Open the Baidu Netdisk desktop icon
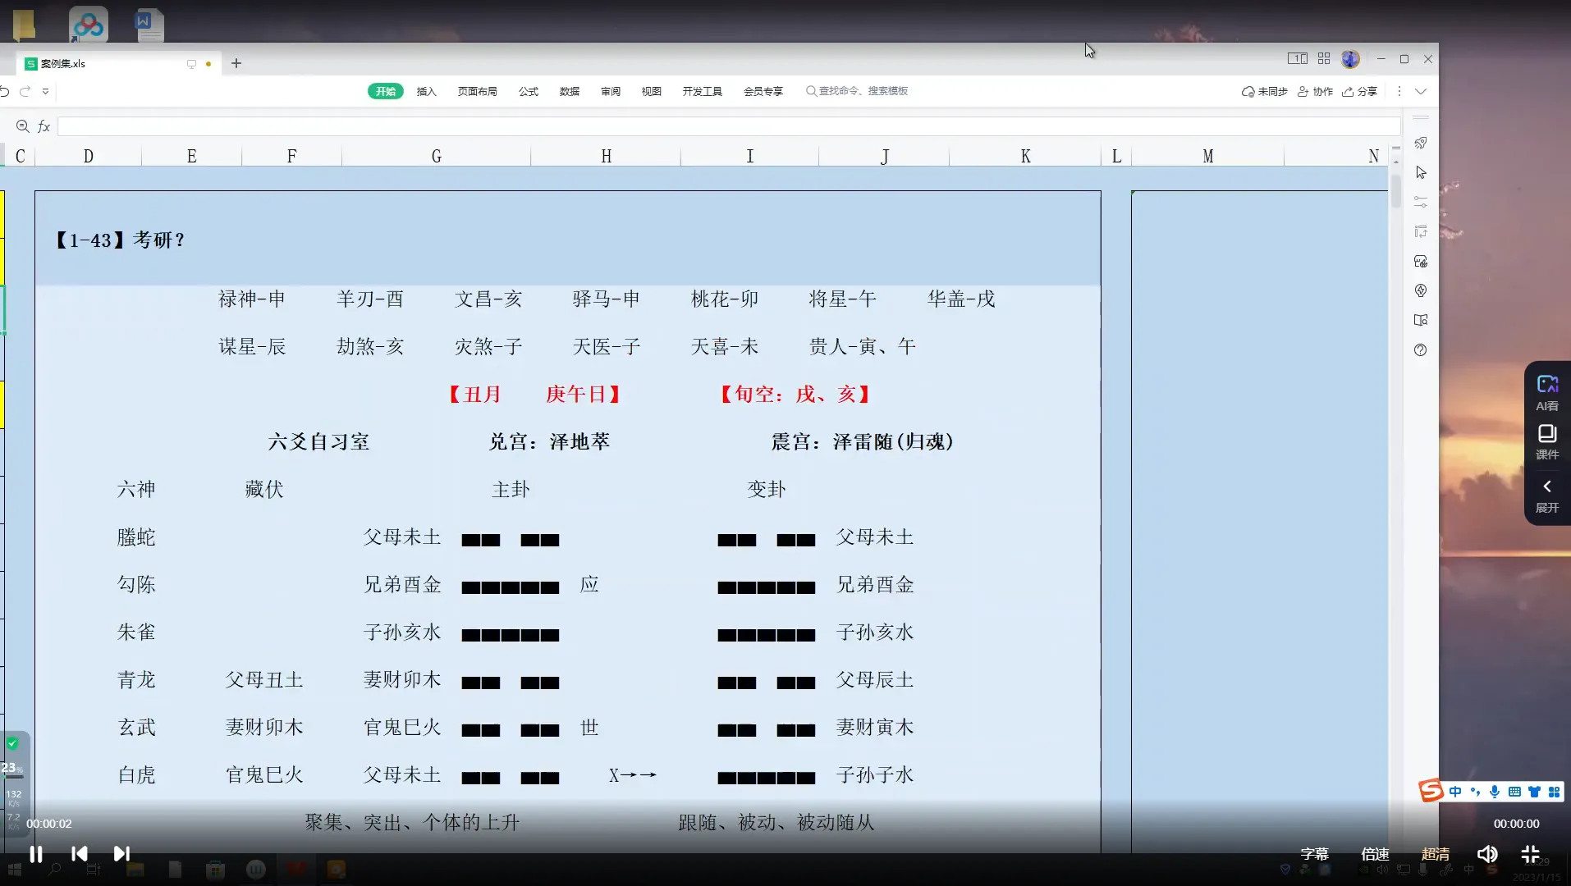Image resolution: width=1571 pixels, height=886 pixels. click(x=89, y=24)
